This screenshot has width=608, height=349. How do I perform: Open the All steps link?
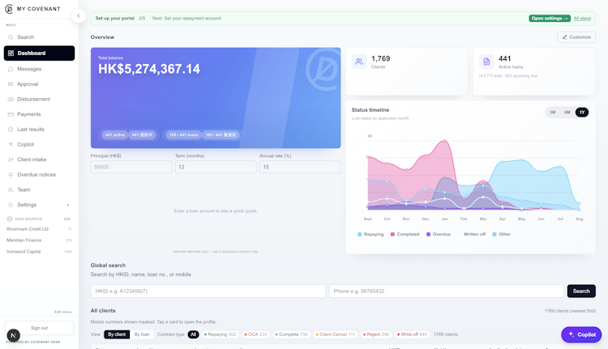click(582, 18)
